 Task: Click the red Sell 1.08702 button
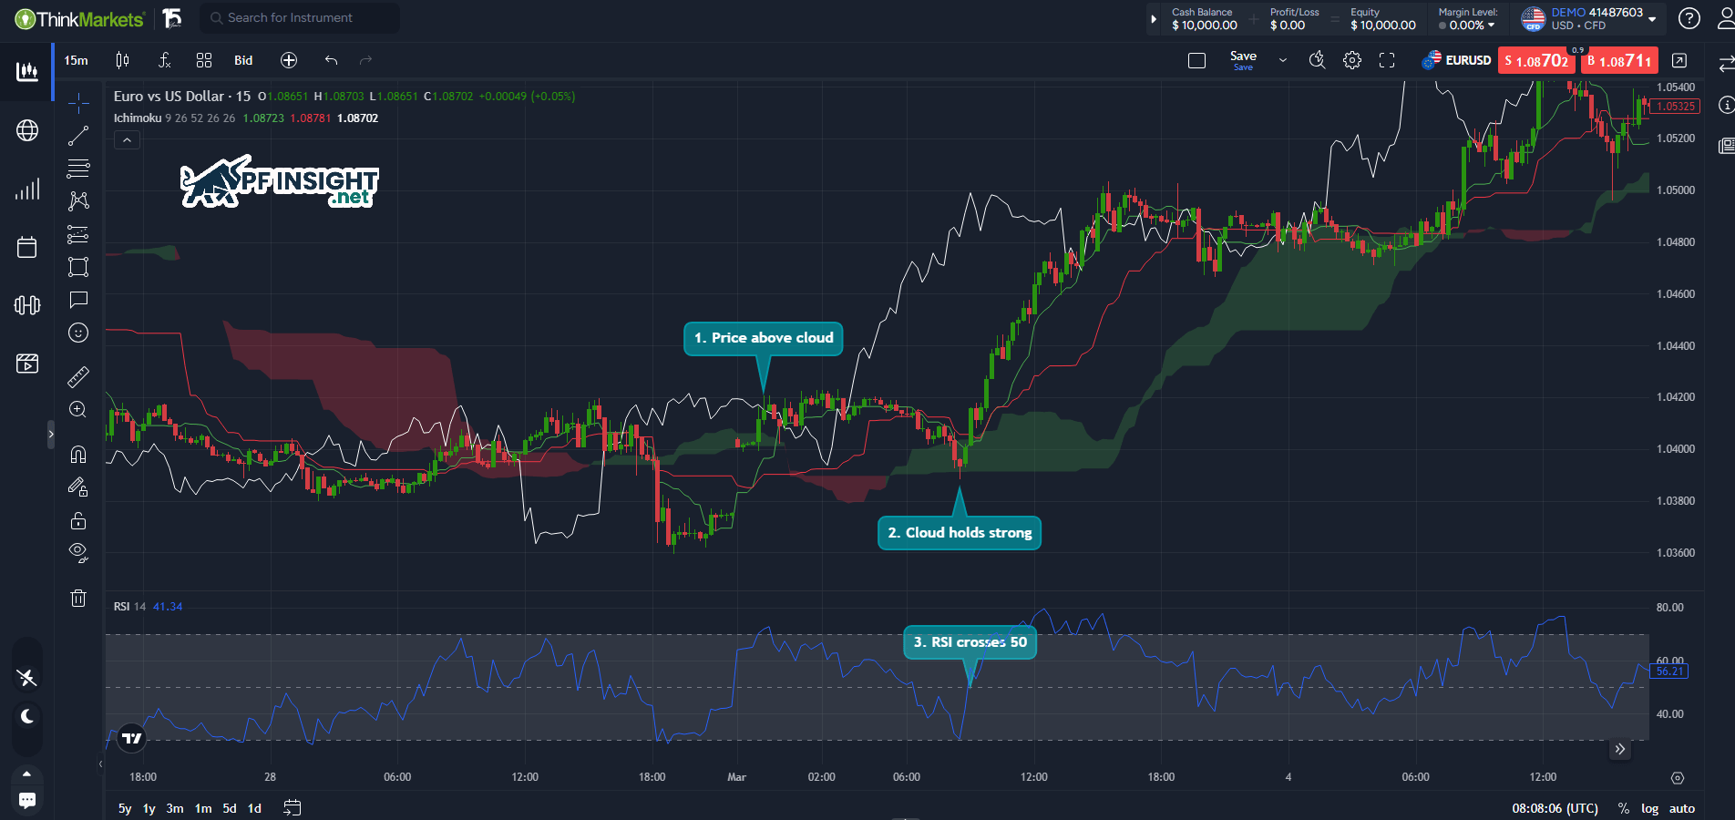pos(1536,60)
